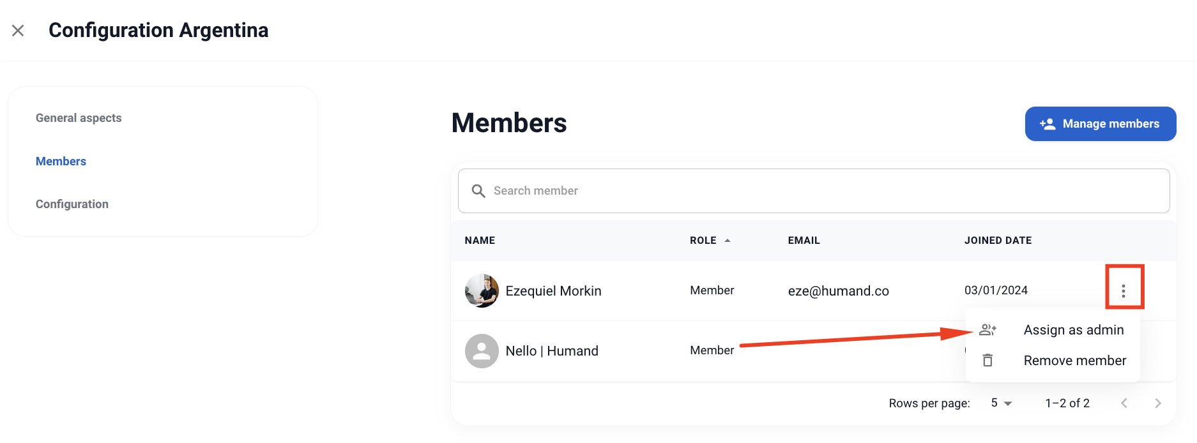Screen dimensions: 1197x443
Task: Sort by the Role column arrow
Action: pyautogui.click(x=728, y=241)
